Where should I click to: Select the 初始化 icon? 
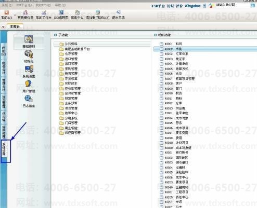[x=29, y=56]
